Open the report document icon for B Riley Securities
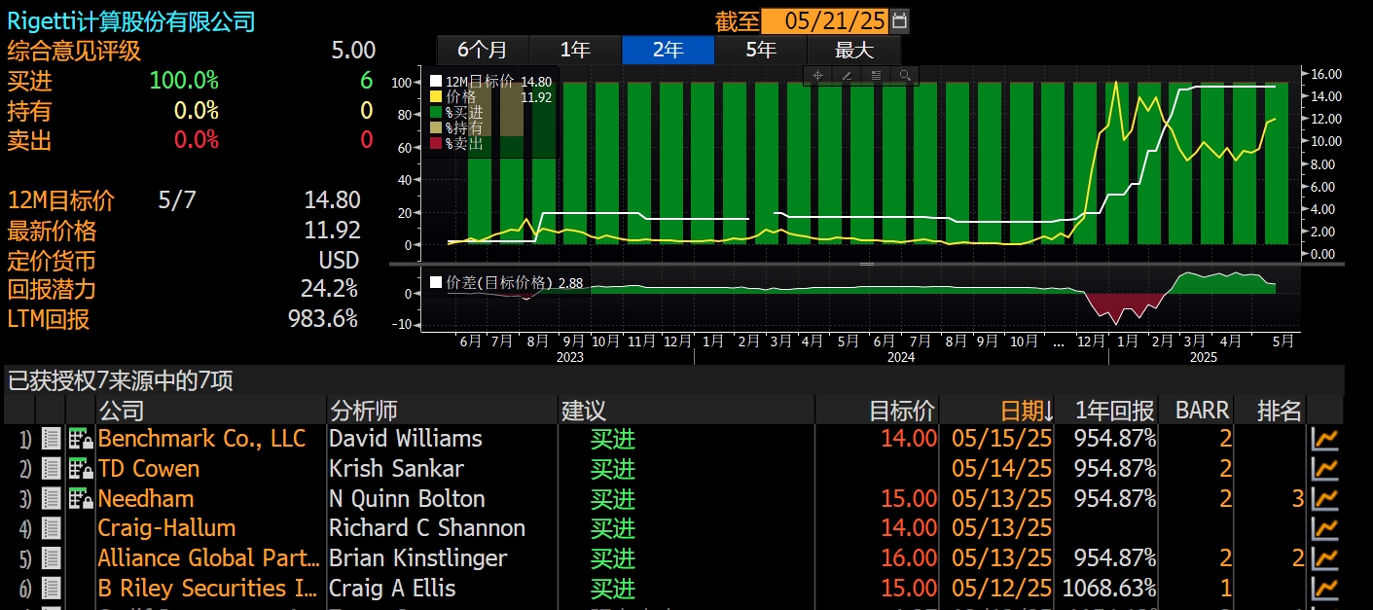1373x610 pixels. coord(52,590)
